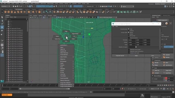
Task: Click the polygon sphere shelf icon
Action: coord(5,12)
